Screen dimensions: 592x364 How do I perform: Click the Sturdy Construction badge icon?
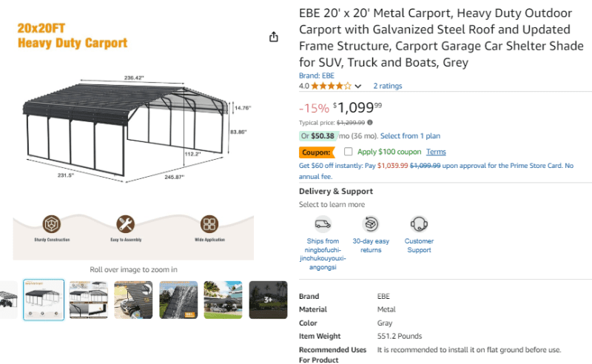52,224
